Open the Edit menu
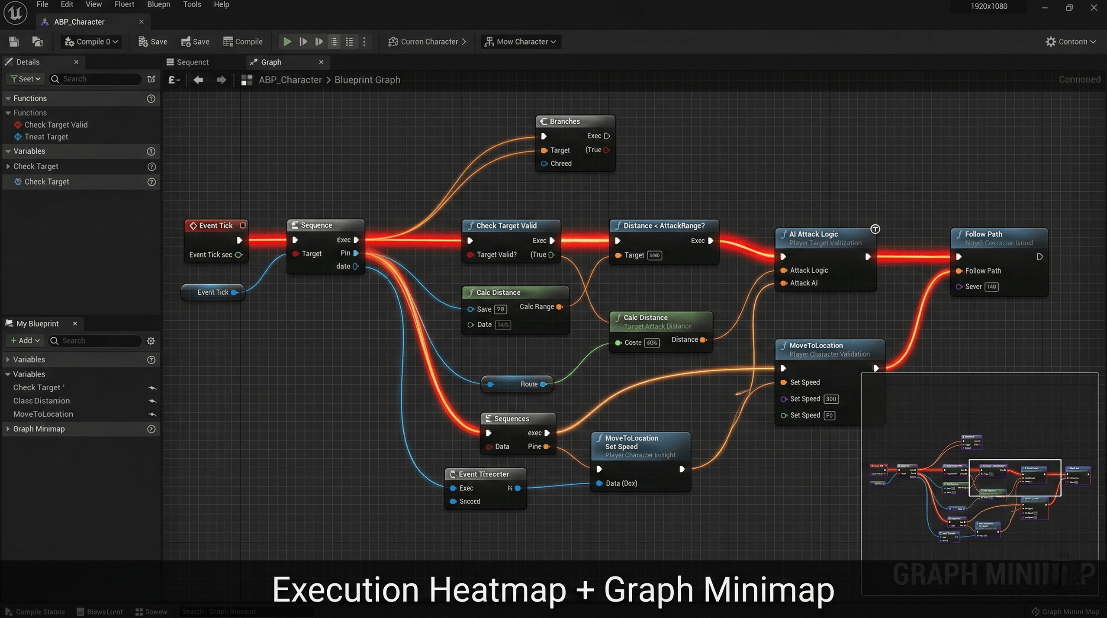The image size is (1107, 618). click(x=67, y=4)
